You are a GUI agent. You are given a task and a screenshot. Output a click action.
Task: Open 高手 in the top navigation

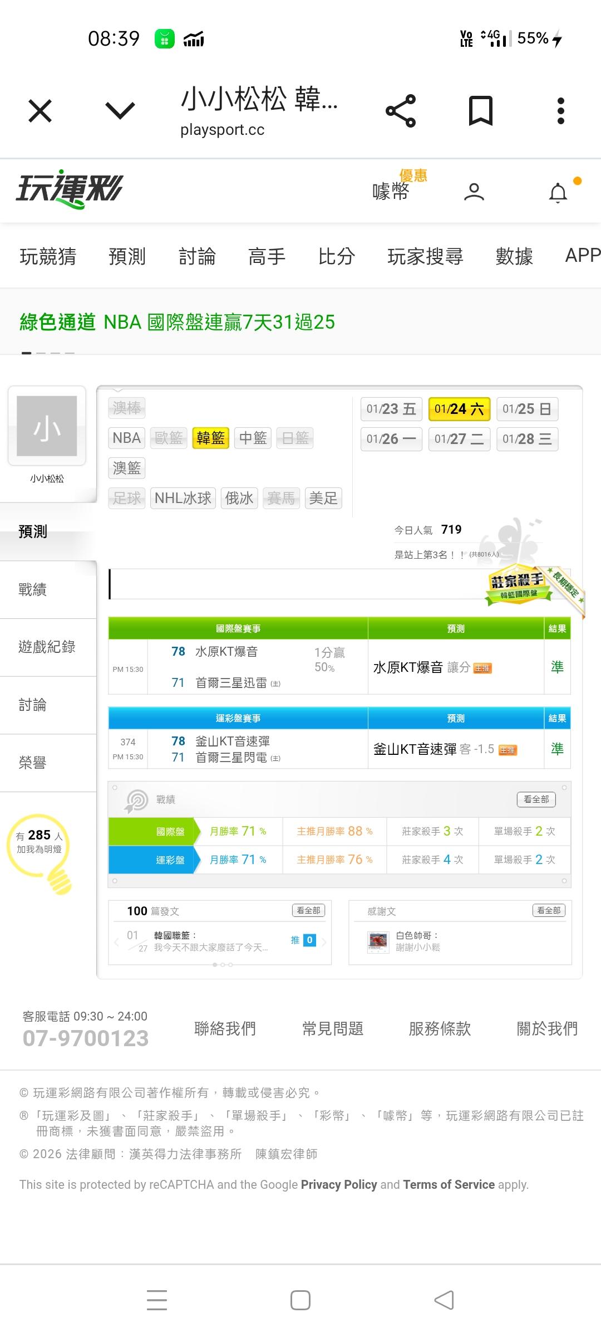[x=267, y=256]
